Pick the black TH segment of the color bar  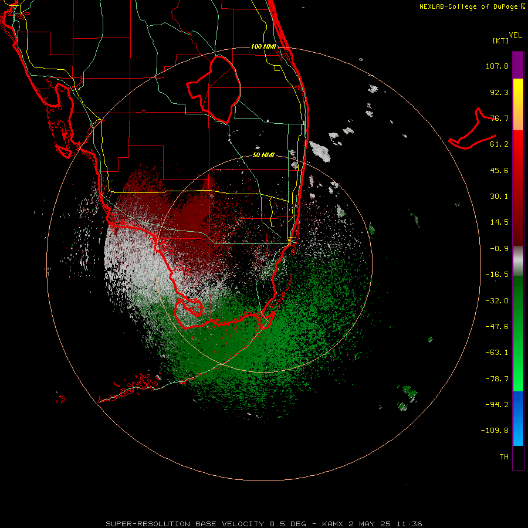(x=518, y=458)
